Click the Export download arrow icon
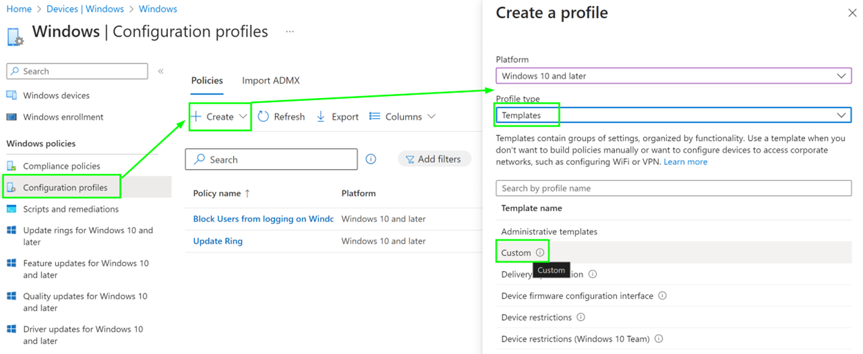The image size is (863, 354). pyautogui.click(x=321, y=117)
